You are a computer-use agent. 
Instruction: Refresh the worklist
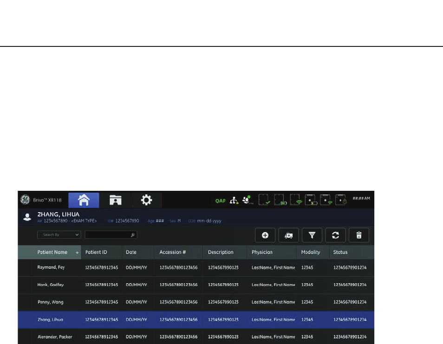pyautogui.click(x=335, y=235)
